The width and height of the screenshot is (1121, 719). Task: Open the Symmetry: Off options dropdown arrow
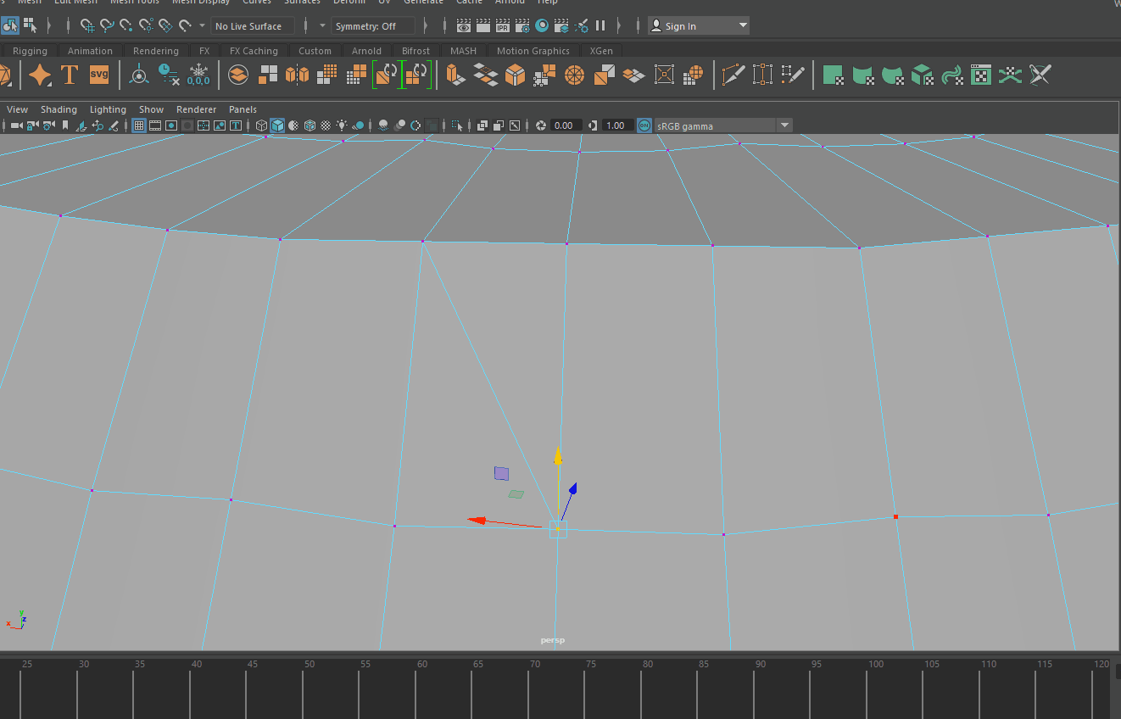click(x=322, y=26)
